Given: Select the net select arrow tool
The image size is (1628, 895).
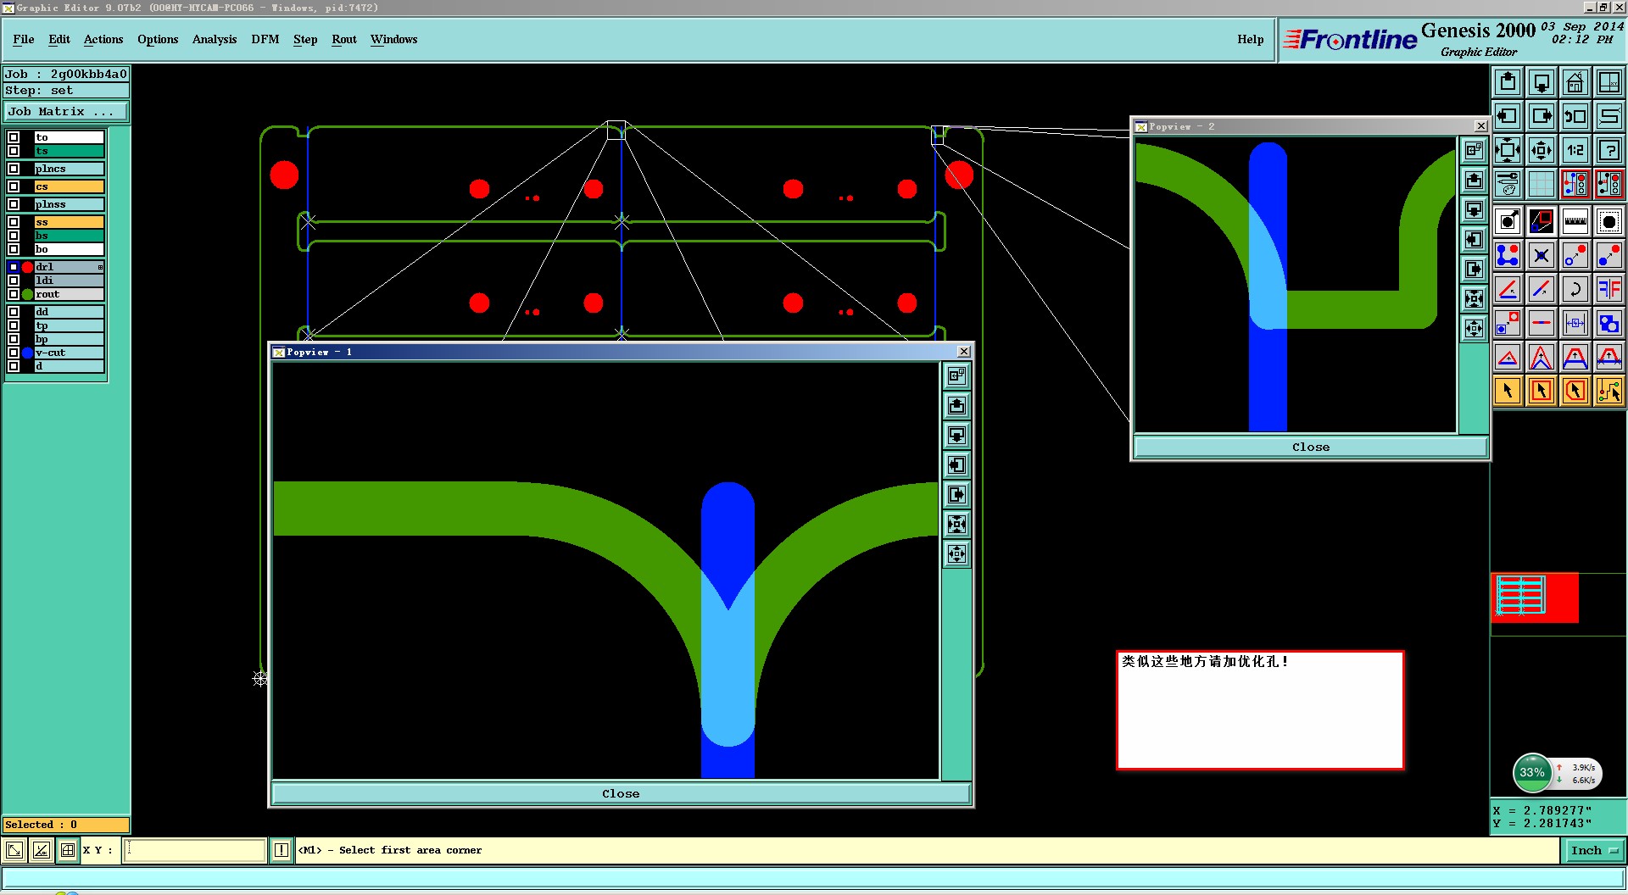Looking at the screenshot, I should pos(1609,391).
